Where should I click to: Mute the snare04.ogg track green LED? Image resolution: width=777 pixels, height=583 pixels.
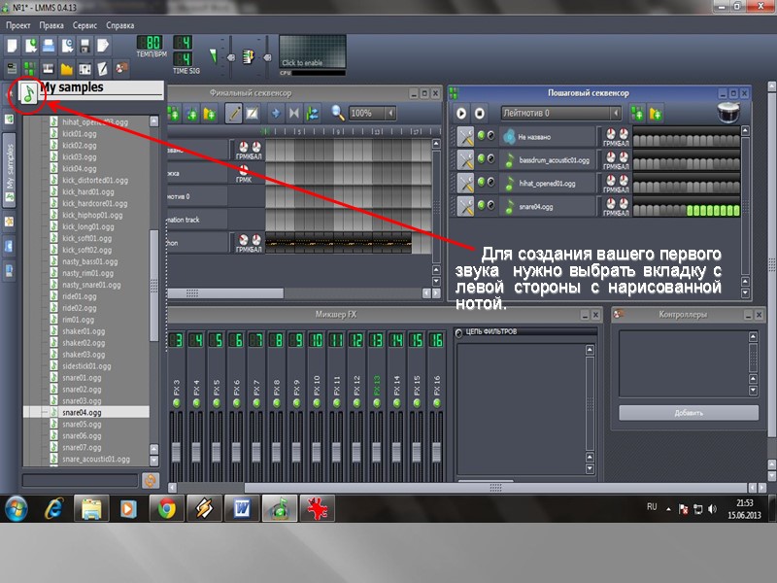pyautogui.click(x=481, y=205)
